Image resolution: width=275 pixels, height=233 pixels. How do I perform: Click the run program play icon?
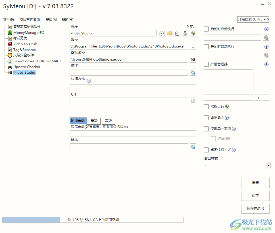click(161, 33)
